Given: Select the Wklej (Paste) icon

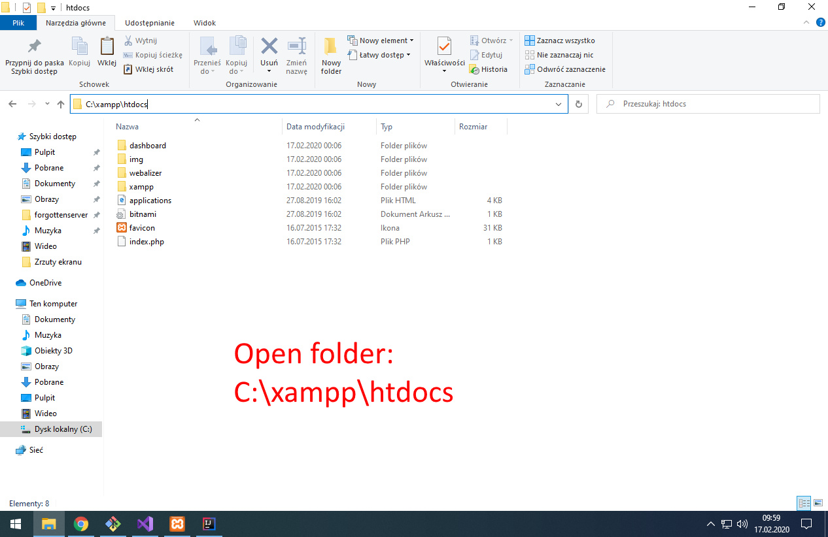Looking at the screenshot, I should (107, 54).
